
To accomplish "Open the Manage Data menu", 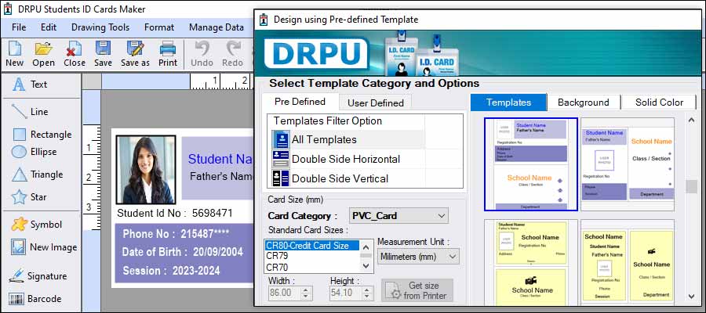I will [x=217, y=27].
